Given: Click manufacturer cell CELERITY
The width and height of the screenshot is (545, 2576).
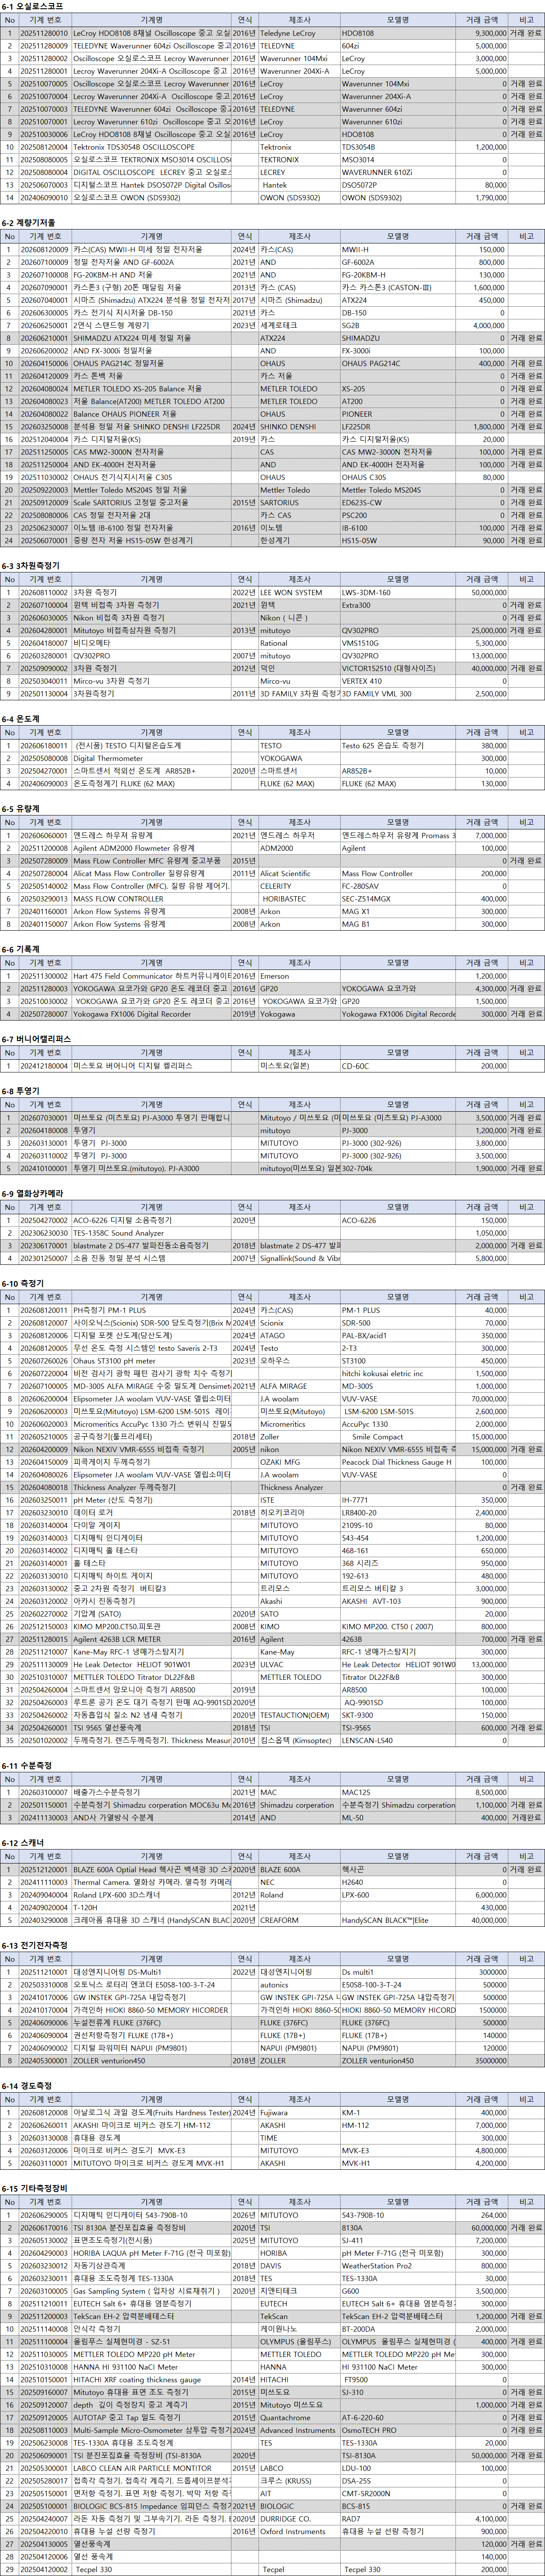Looking at the screenshot, I should pyautogui.click(x=299, y=886).
